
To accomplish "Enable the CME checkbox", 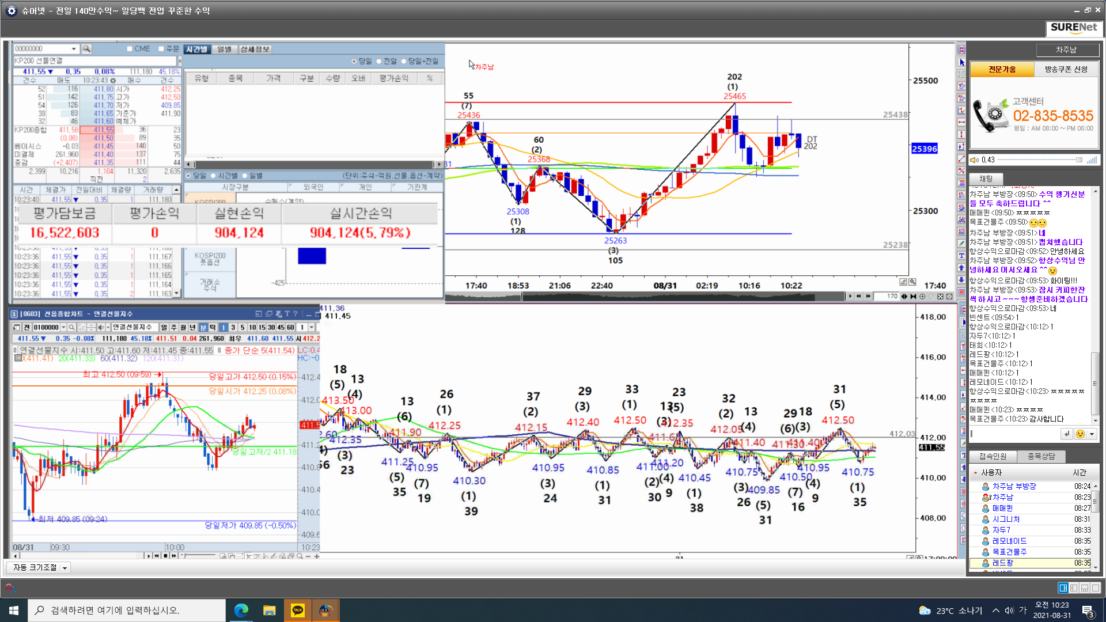I will tap(130, 49).
